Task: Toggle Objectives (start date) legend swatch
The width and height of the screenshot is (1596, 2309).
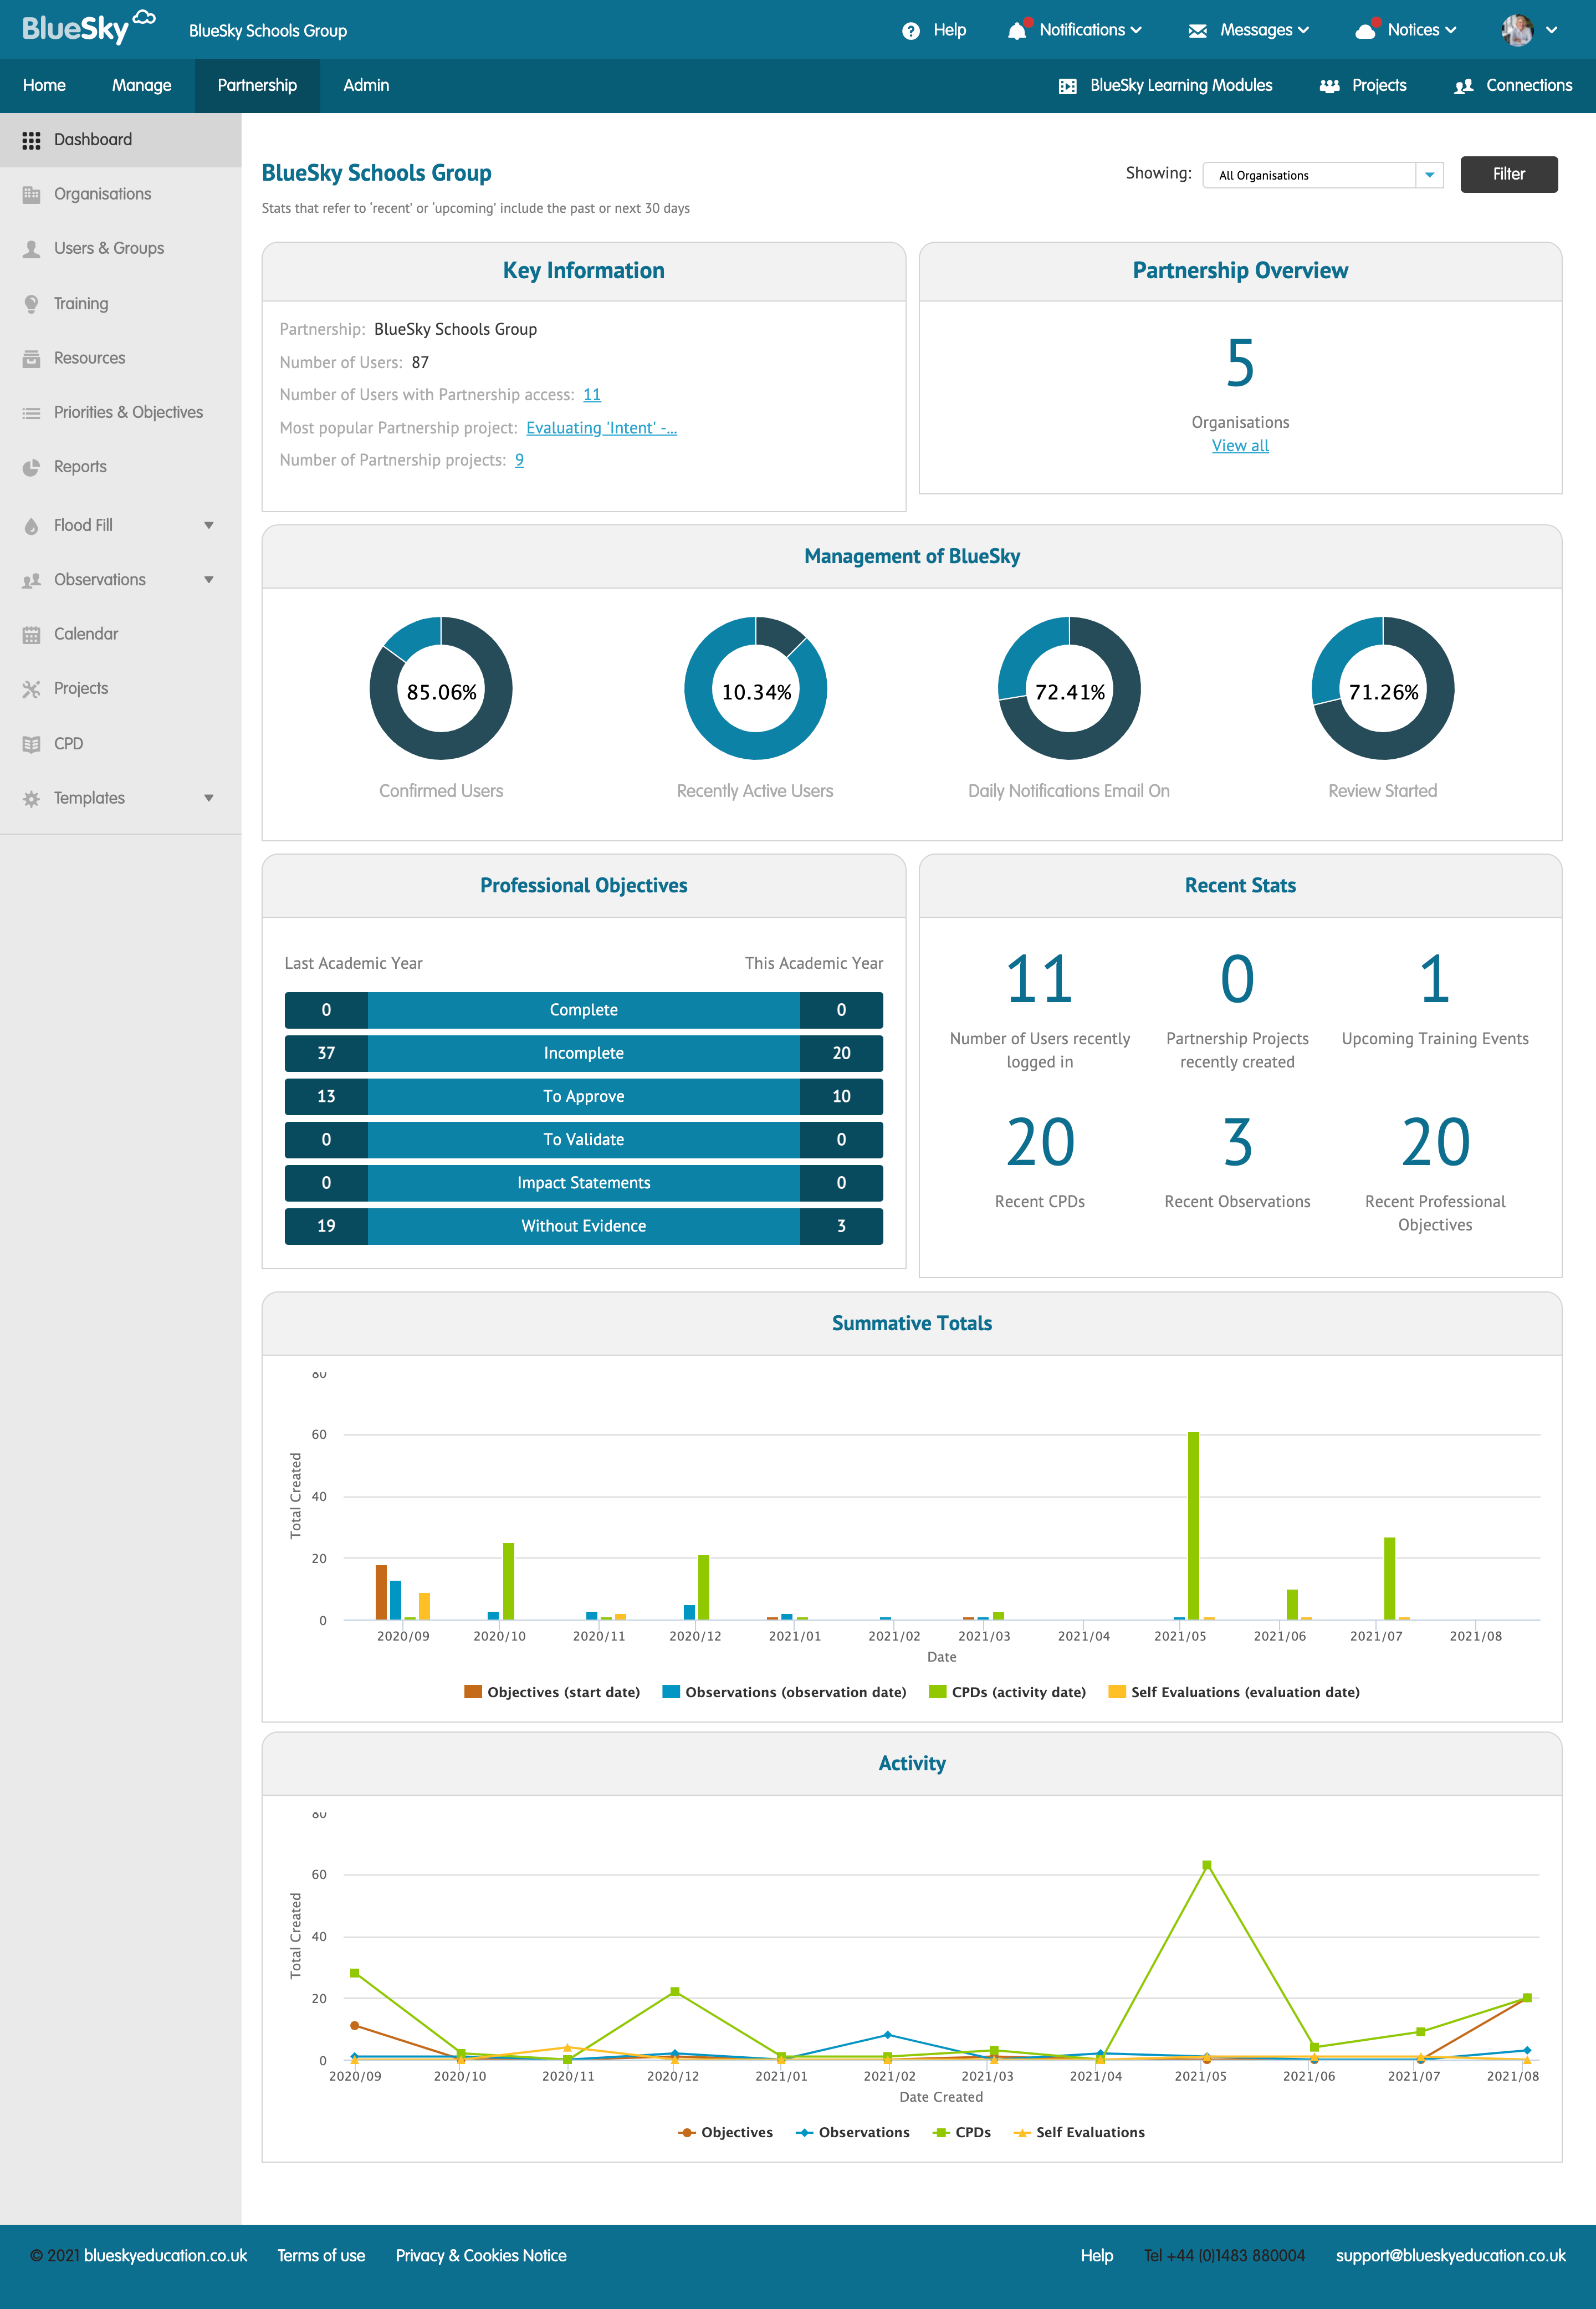Action: [473, 1692]
